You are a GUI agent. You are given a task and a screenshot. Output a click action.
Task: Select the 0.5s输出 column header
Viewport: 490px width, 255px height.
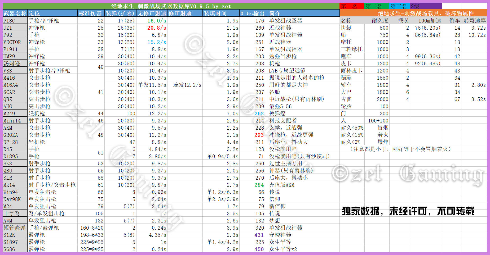point(254,13)
